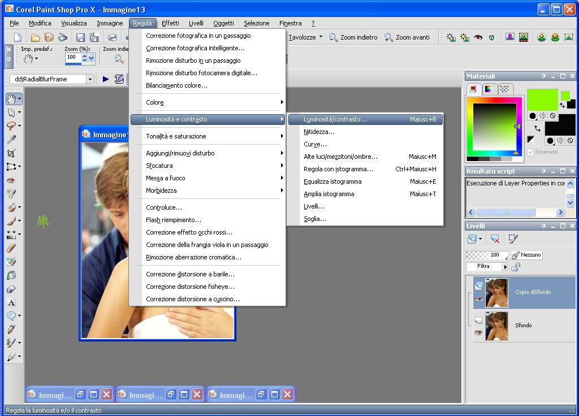Click Edit selection icon in Livelli panel
The width and height of the screenshot is (579, 416).
[x=513, y=239]
